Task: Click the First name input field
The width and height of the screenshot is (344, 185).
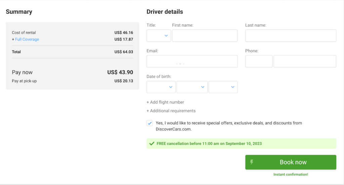Action: [205, 36]
